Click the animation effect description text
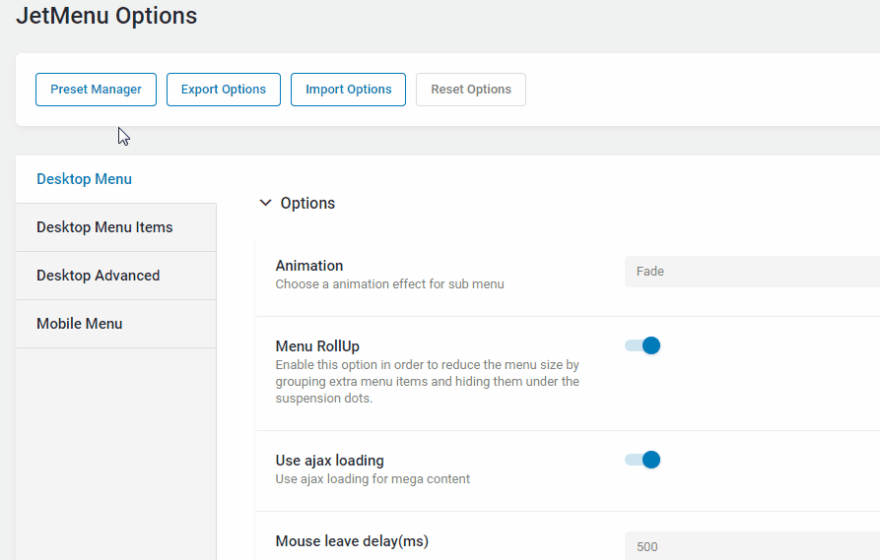Image resolution: width=880 pixels, height=560 pixels. coord(389,284)
